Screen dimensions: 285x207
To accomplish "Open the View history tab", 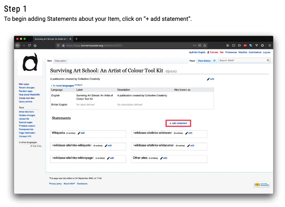I will point(204,61).
